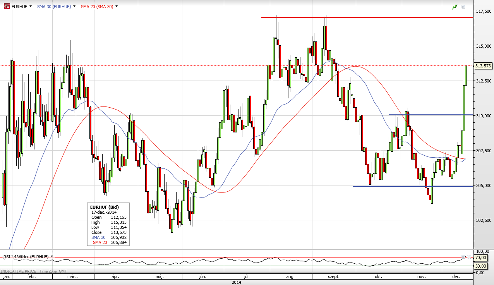Click the Low 311,354 row in data box
The height and width of the screenshot is (285, 494).
(109, 227)
